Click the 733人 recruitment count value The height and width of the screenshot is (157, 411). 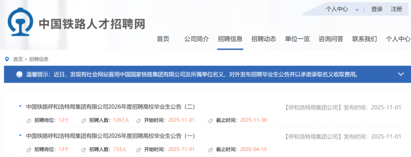point(120,149)
